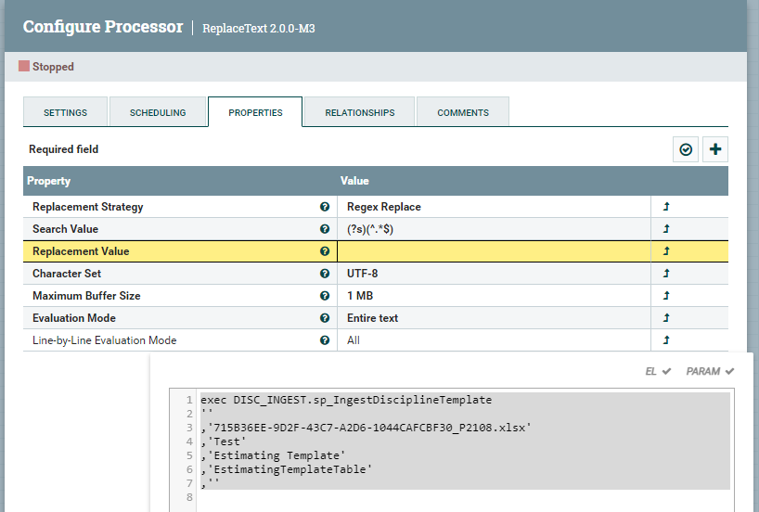Switch to the Settings tab
Image resolution: width=759 pixels, height=512 pixels.
coord(65,112)
